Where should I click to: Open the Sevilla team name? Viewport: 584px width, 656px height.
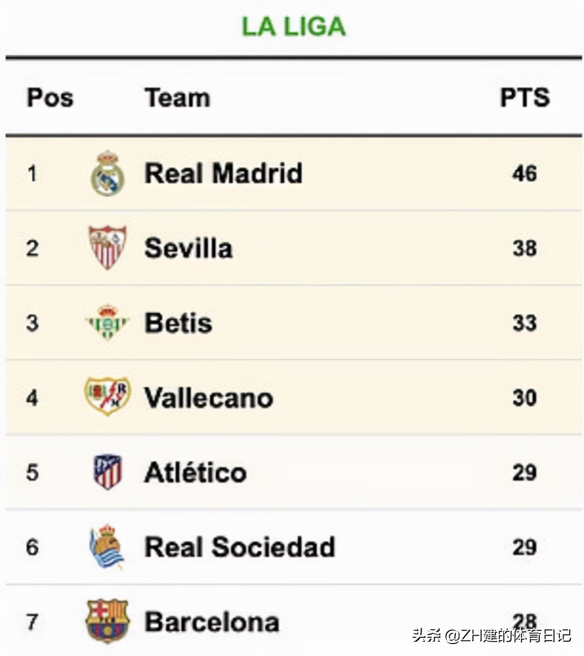(x=188, y=248)
